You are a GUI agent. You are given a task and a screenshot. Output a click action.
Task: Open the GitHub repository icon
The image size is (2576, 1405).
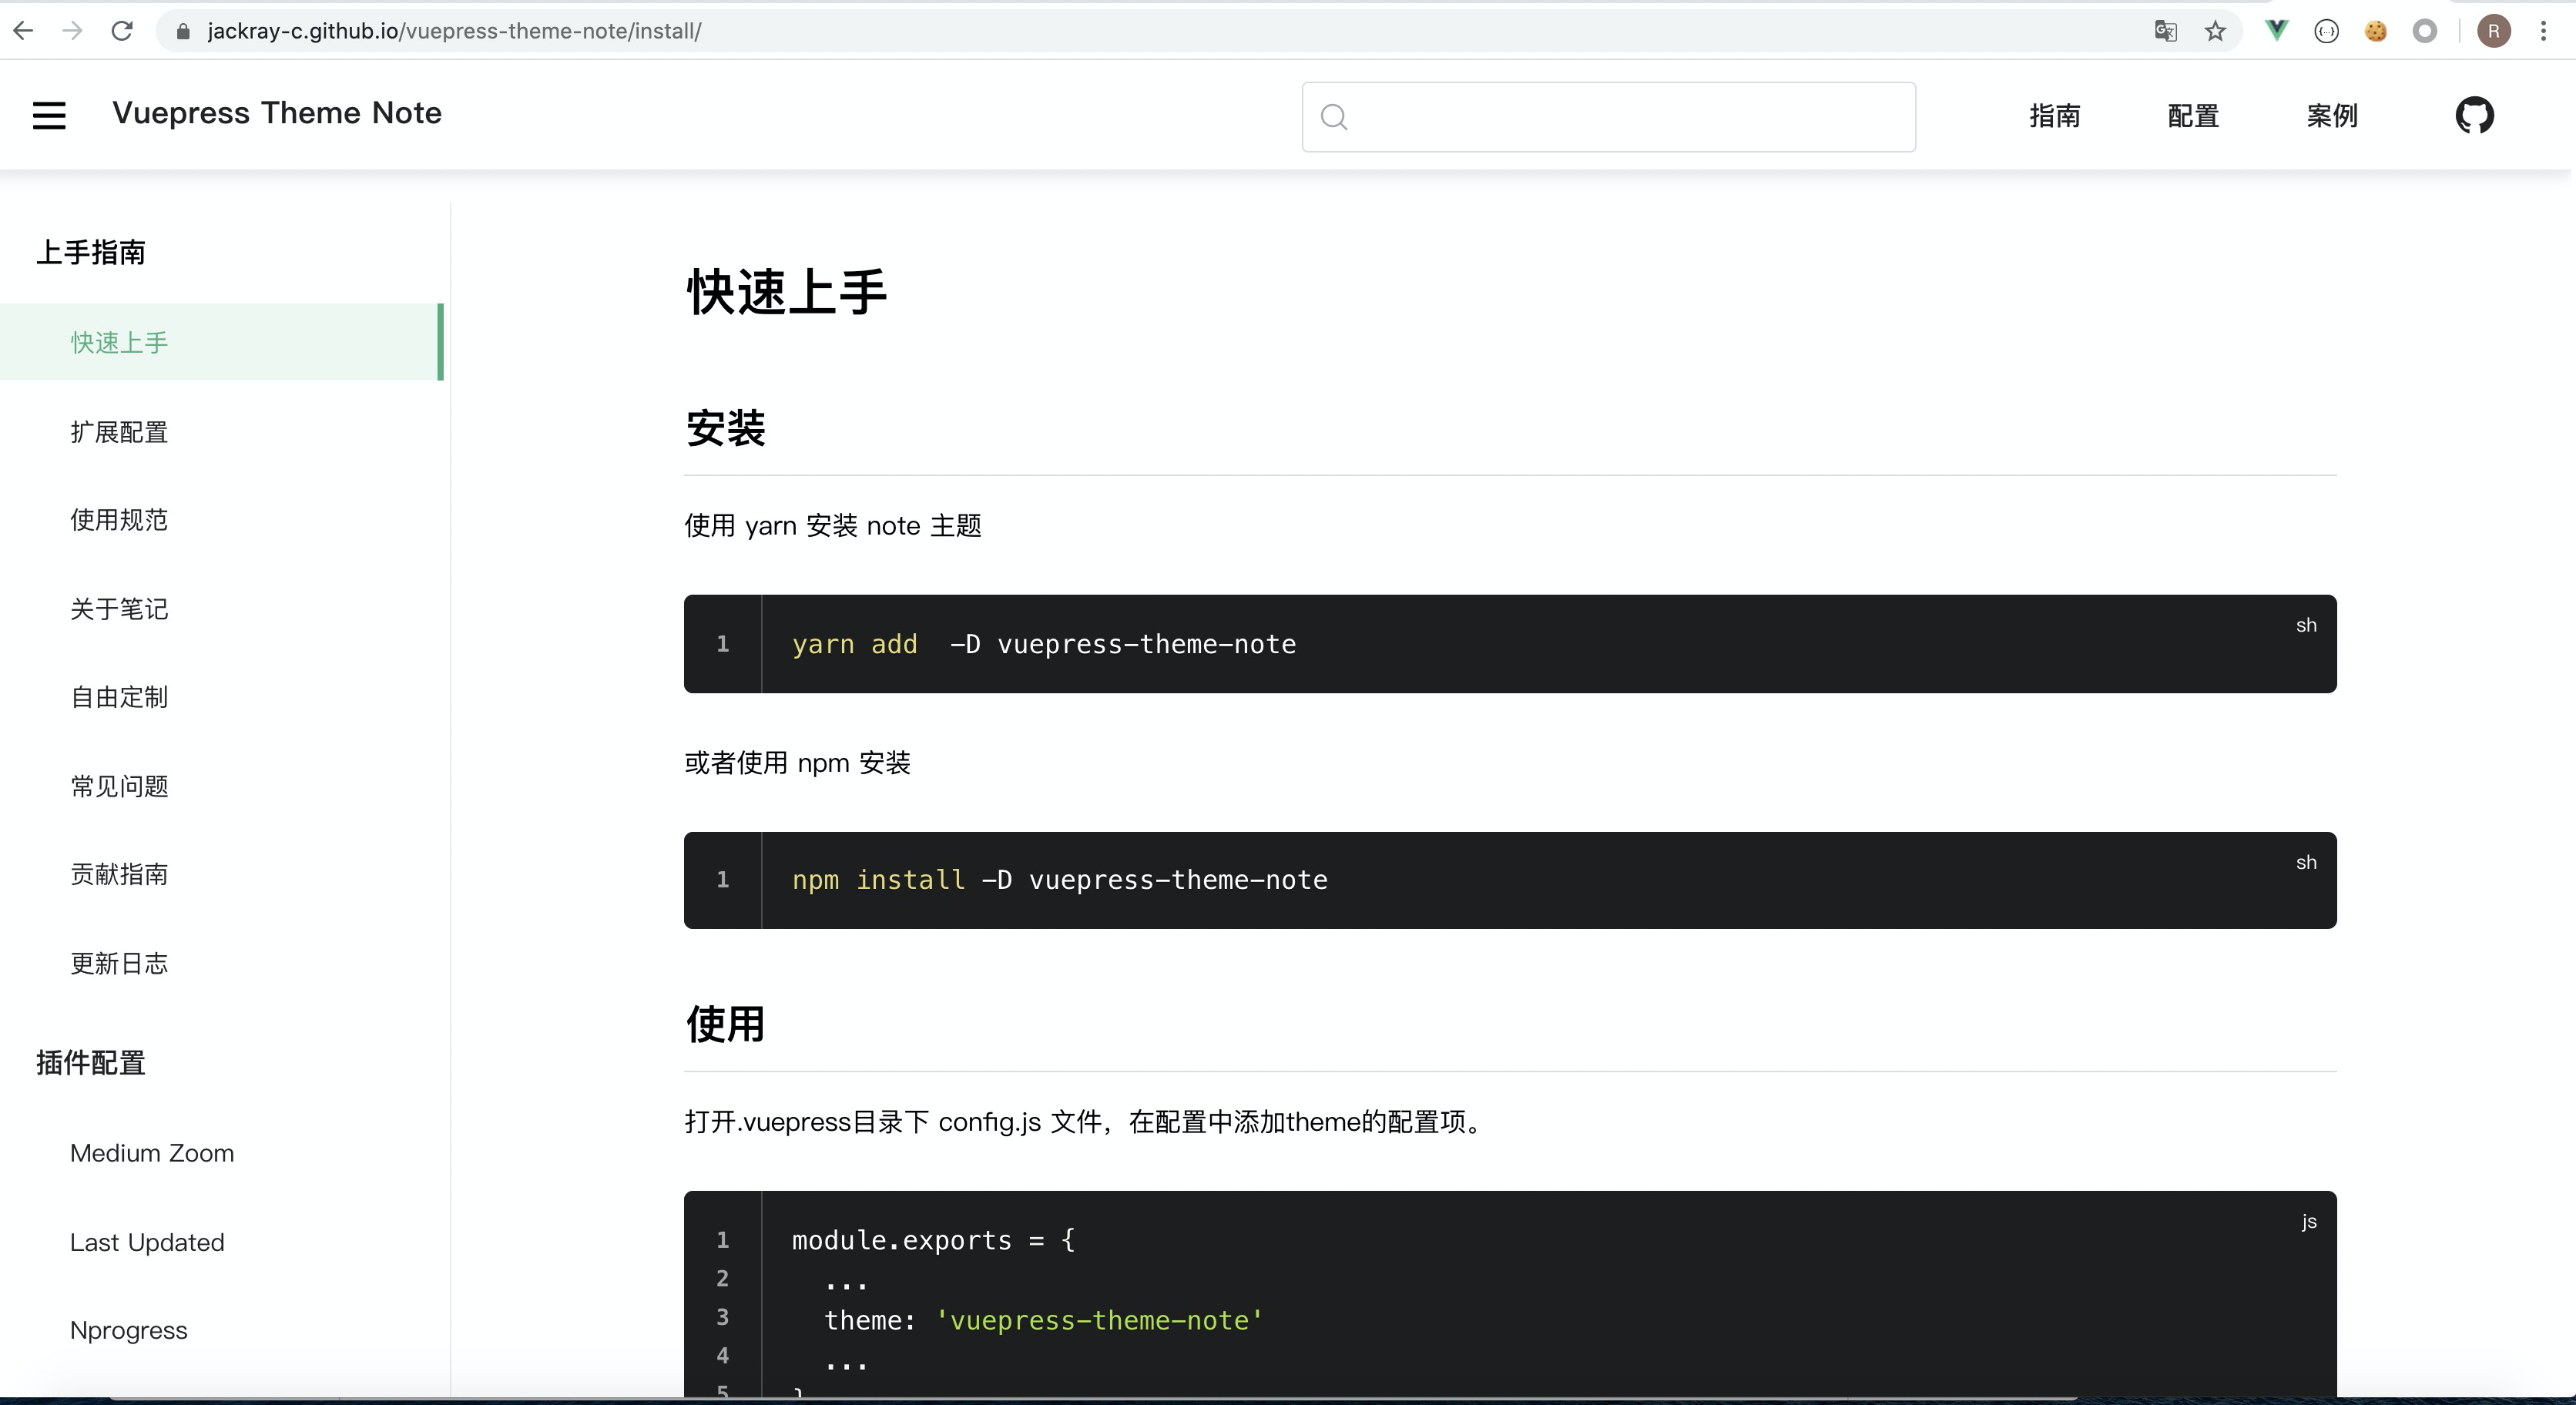2474,115
